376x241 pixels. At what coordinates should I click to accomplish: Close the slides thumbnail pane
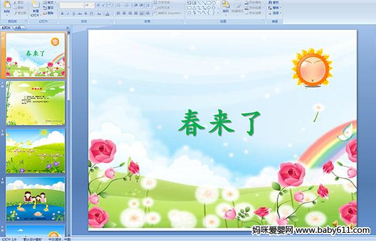[68, 28]
